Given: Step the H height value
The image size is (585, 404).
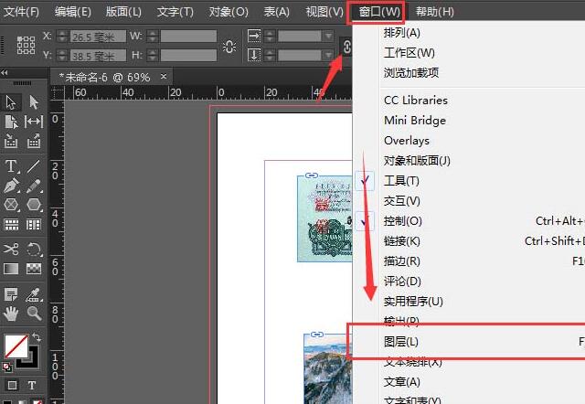Looking at the screenshot, I should [153, 56].
